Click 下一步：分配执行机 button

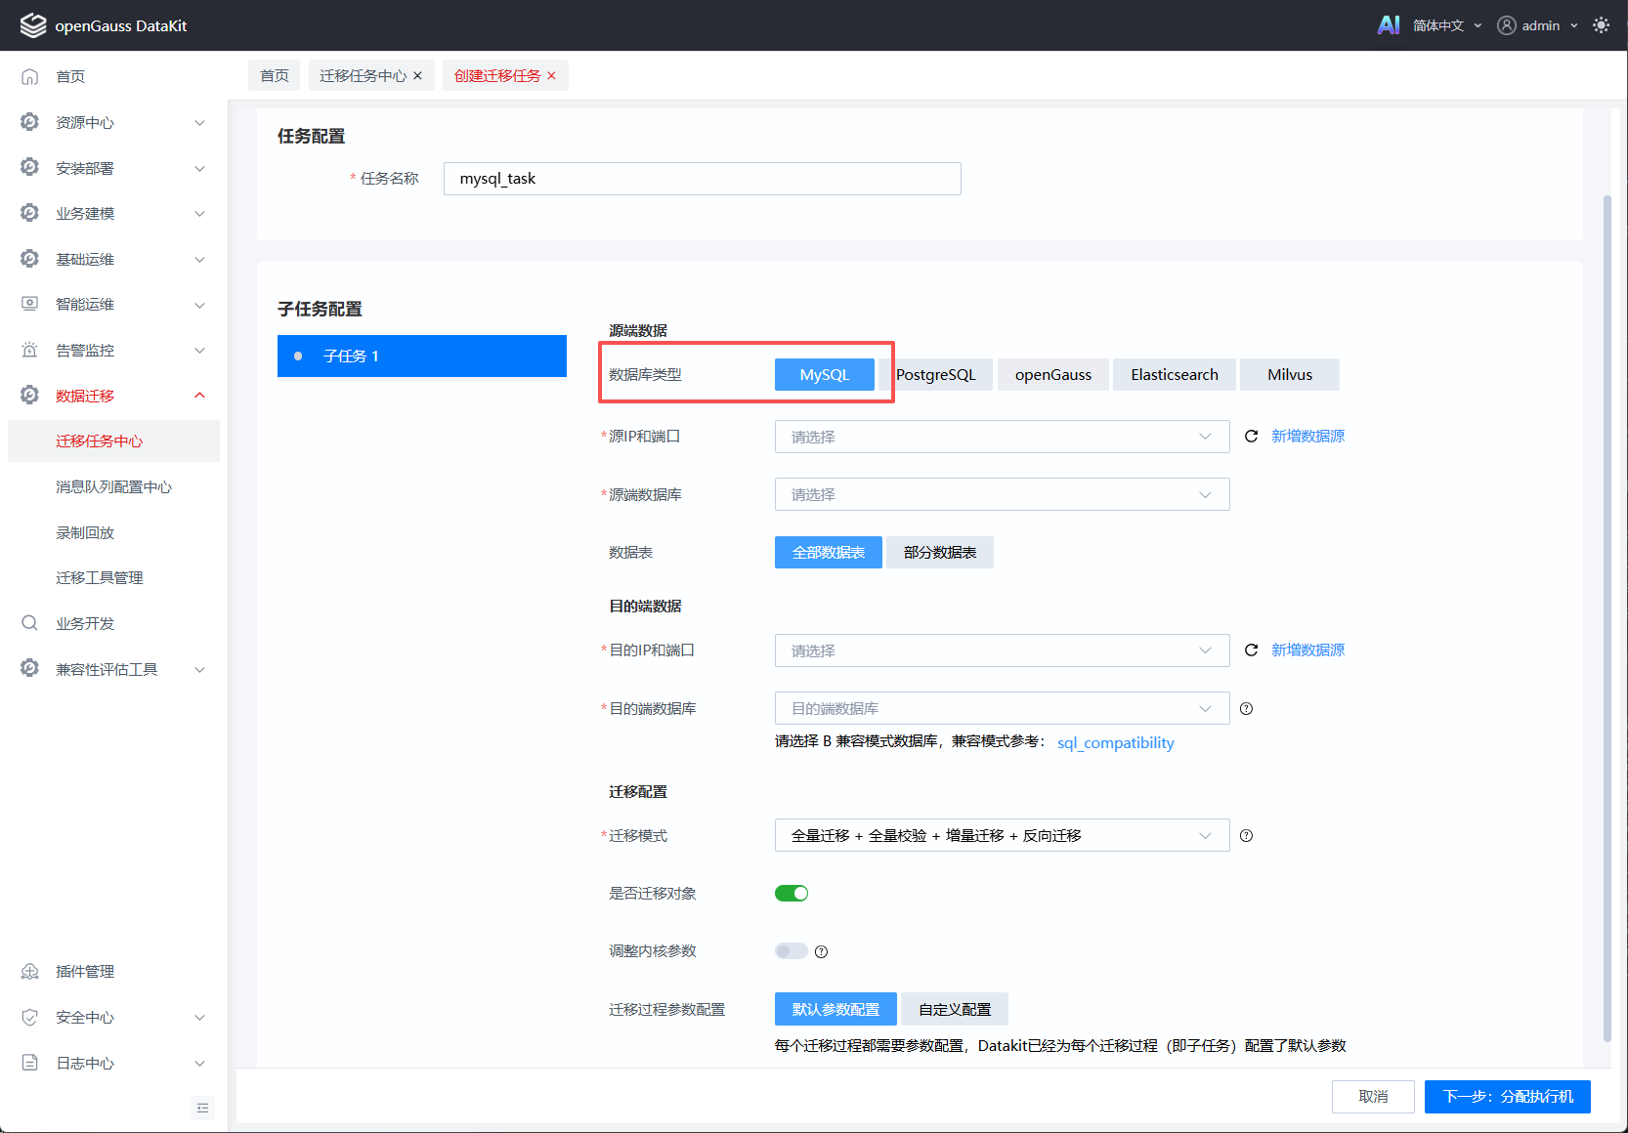click(1508, 1097)
